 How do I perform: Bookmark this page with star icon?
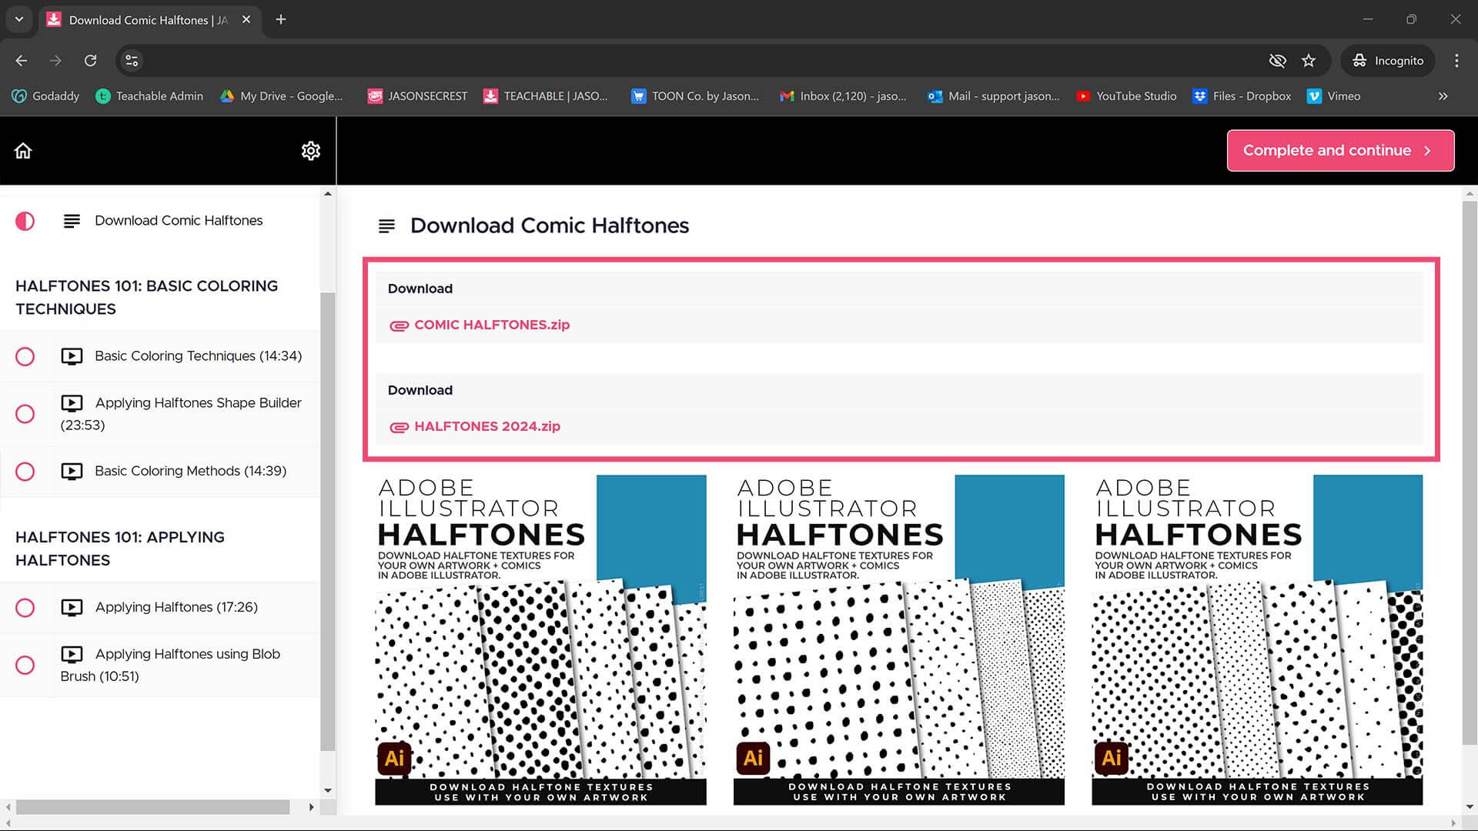1309,61
